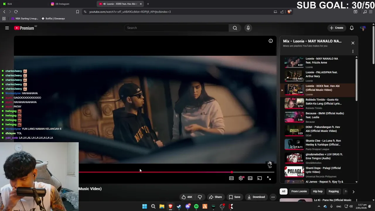Image resolution: width=375 pixels, height=211 pixels.
Task: Bookmark this page icon in address bar
Action: 77,12
